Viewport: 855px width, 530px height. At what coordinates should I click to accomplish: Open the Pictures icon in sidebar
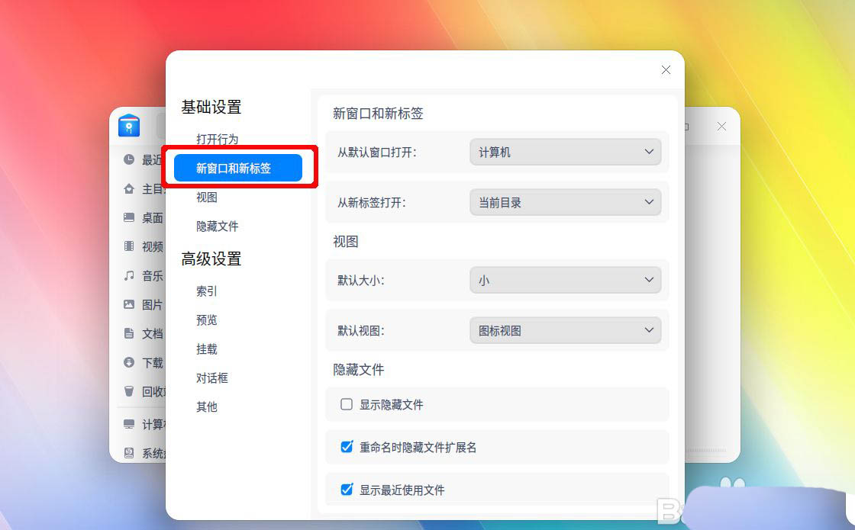(x=129, y=304)
